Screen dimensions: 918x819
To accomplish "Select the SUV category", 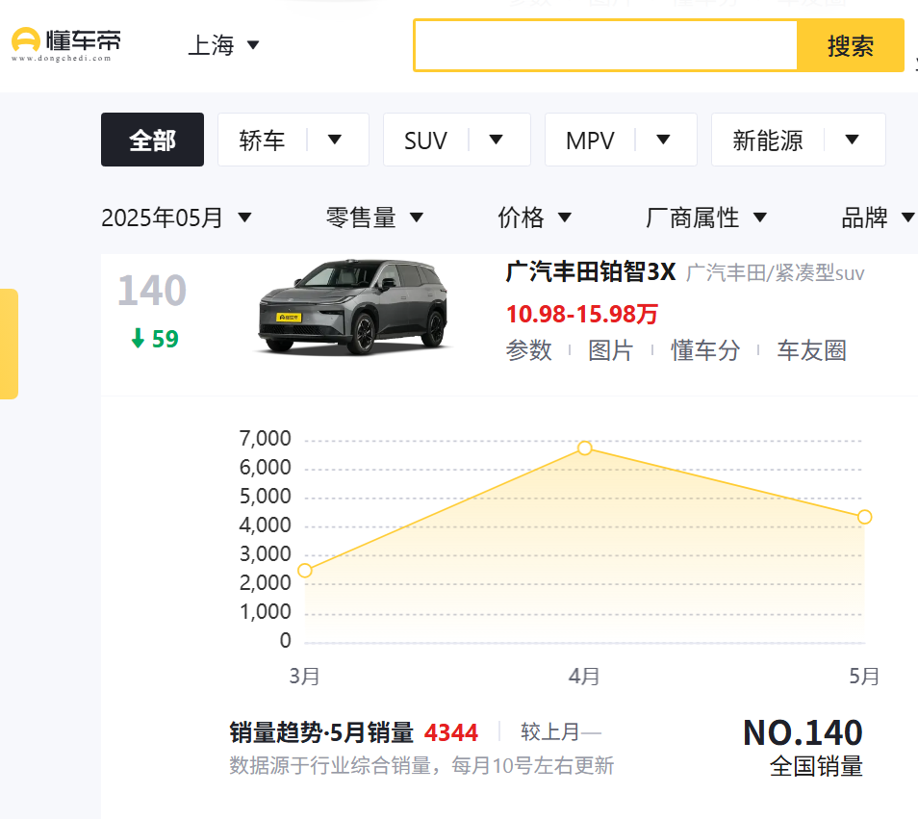I will coord(425,141).
